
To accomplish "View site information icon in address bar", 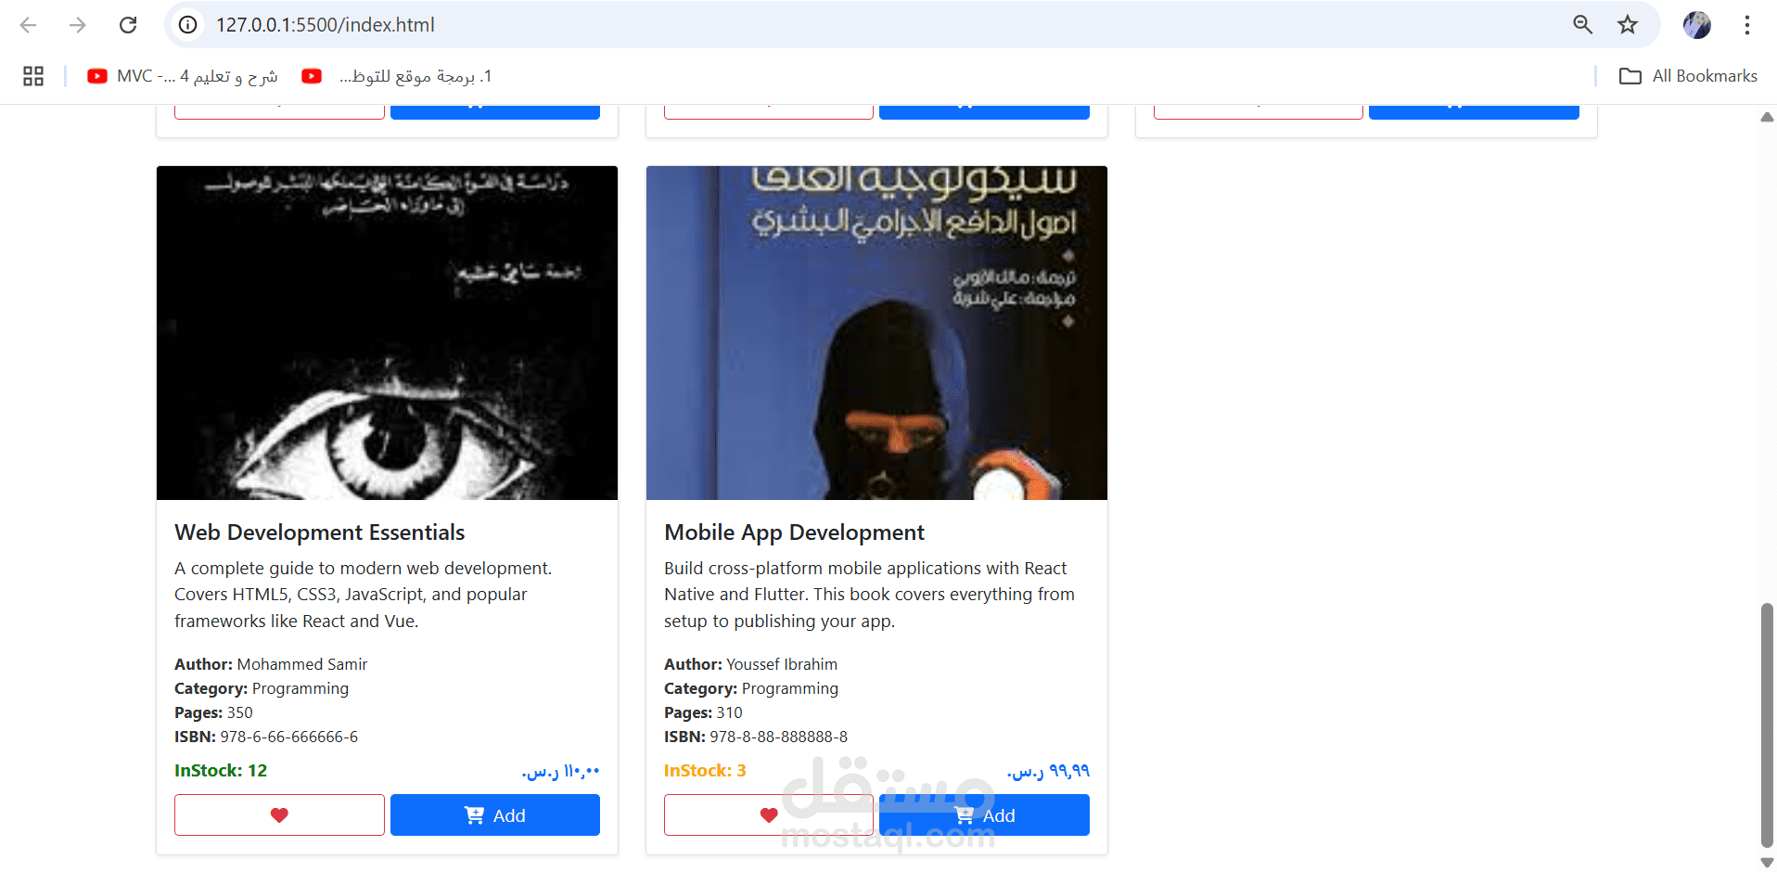I will 188,25.
